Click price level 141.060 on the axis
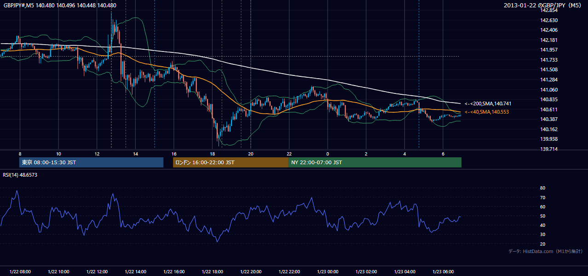 548,90
